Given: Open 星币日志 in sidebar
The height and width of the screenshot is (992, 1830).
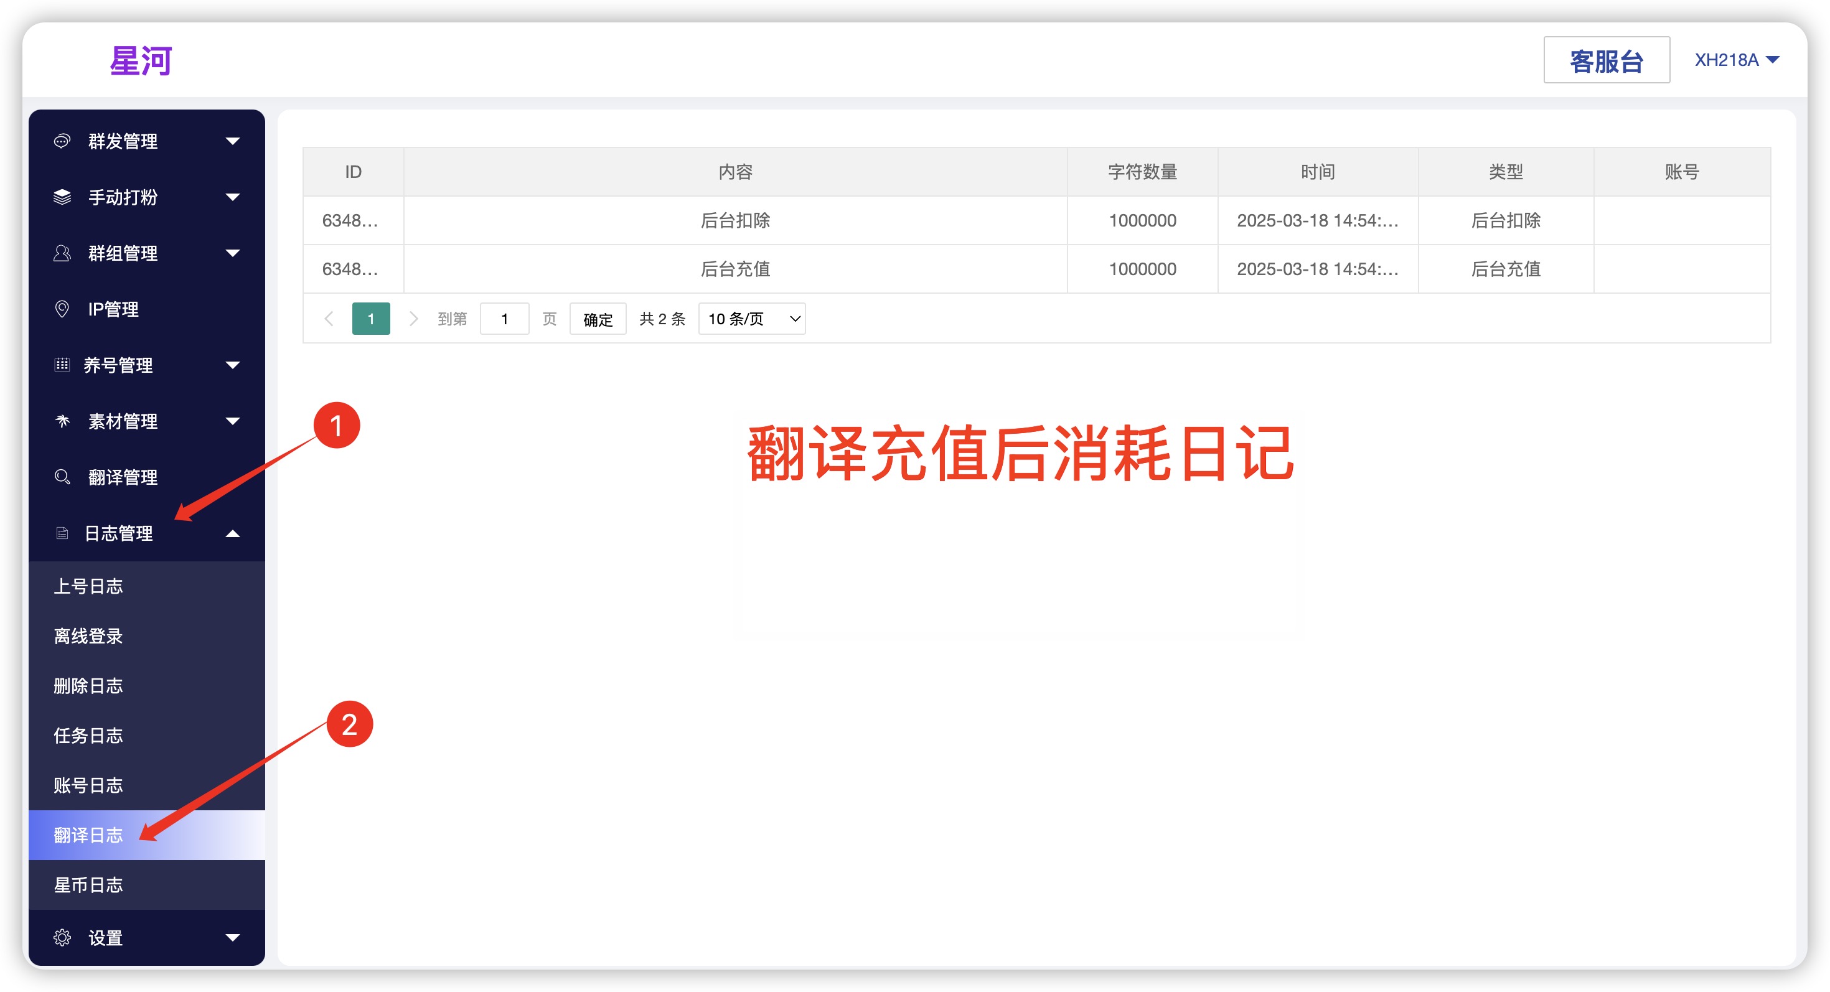Looking at the screenshot, I should click(x=89, y=885).
